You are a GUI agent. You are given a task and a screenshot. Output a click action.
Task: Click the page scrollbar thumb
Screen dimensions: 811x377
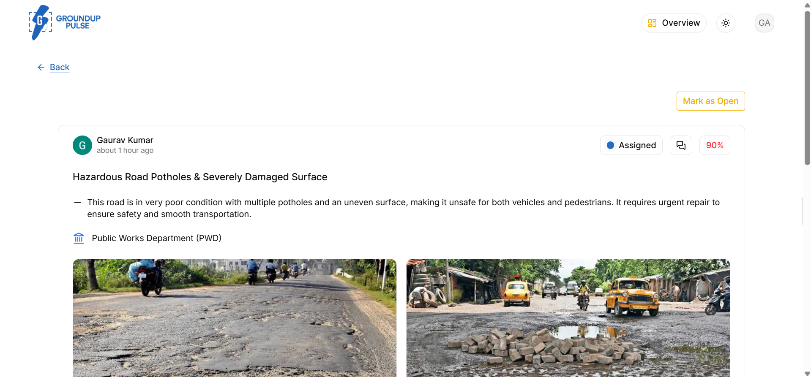[x=807, y=88]
